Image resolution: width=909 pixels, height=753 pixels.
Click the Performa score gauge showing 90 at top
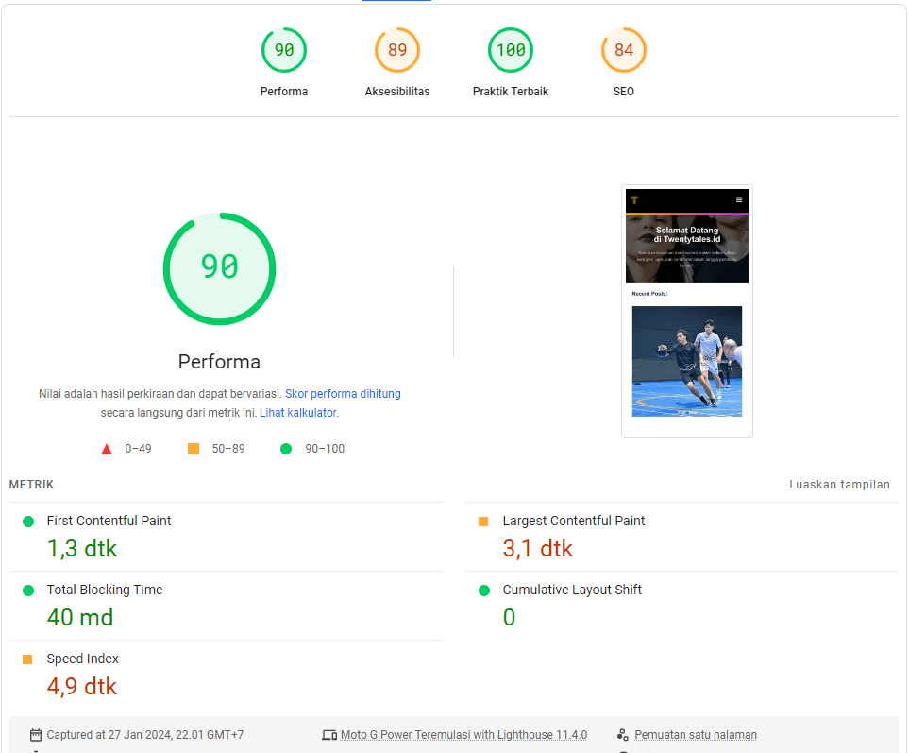284,50
